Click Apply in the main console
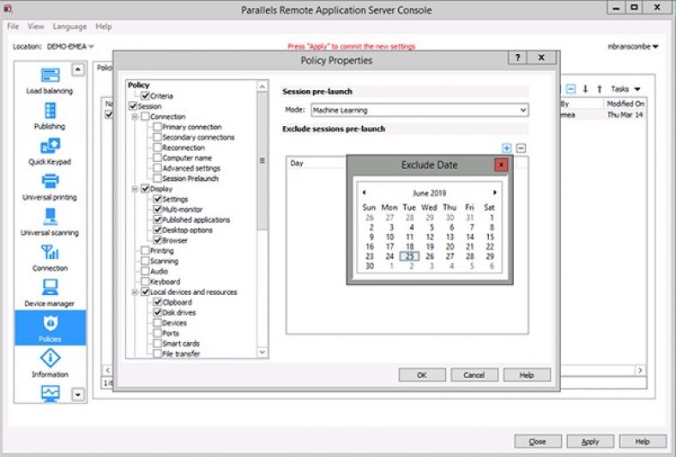 click(590, 442)
